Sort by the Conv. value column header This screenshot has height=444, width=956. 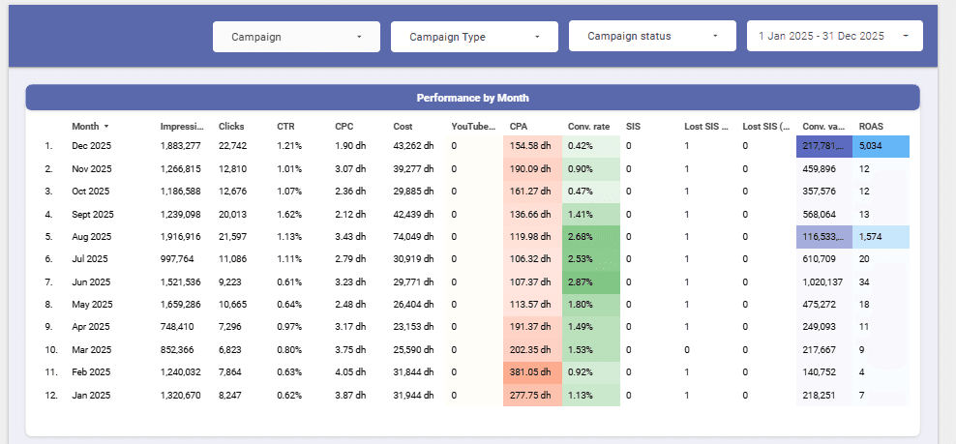point(823,127)
